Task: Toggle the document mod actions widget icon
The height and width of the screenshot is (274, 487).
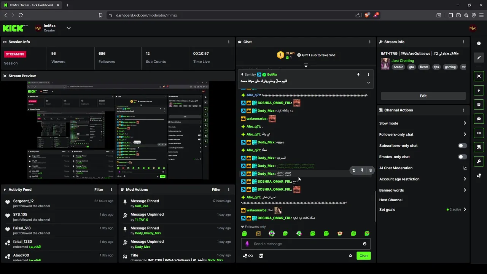Action: pos(479,105)
